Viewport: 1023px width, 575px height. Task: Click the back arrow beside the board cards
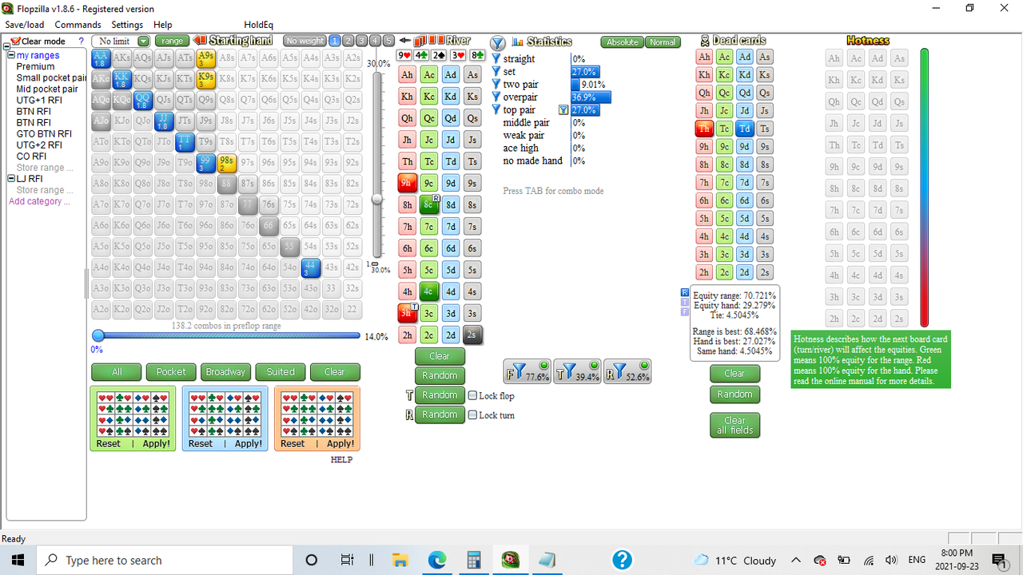(404, 42)
